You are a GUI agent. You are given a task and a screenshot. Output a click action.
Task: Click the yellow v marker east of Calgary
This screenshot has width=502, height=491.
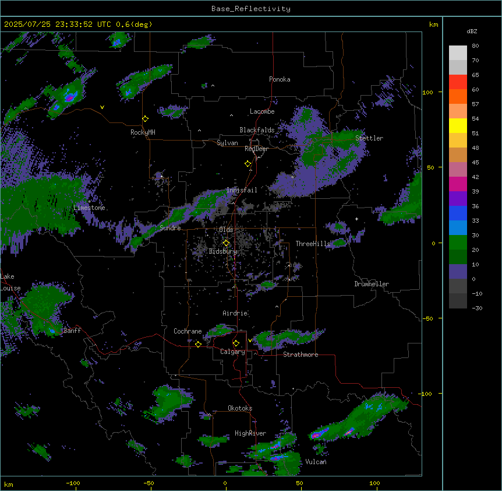pyautogui.click(x=250, y=341)
